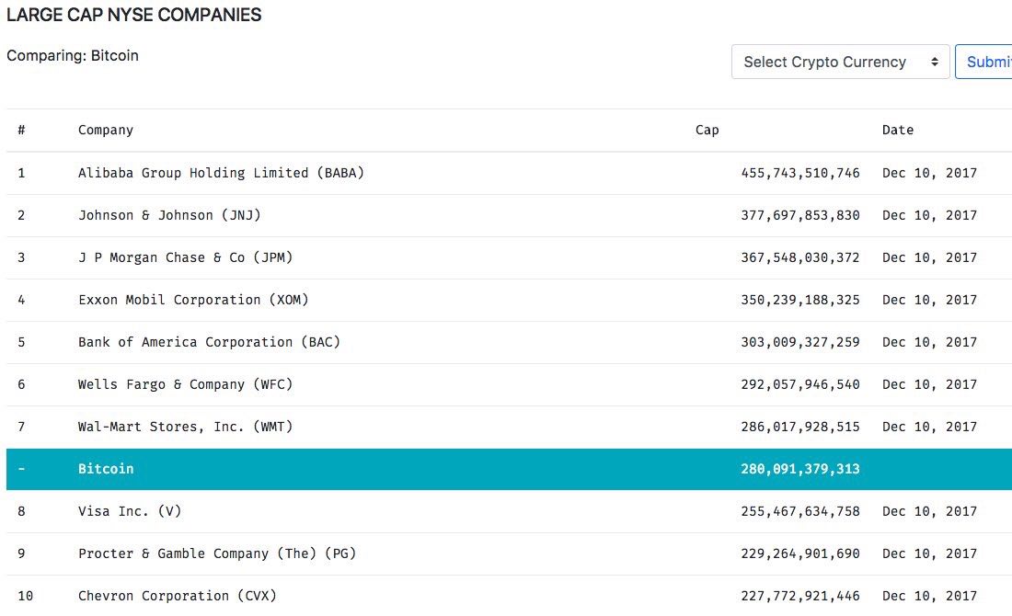Click J P Morgan Chase & Co entry
Screen dimensions: 1012x616
[185, 257]
